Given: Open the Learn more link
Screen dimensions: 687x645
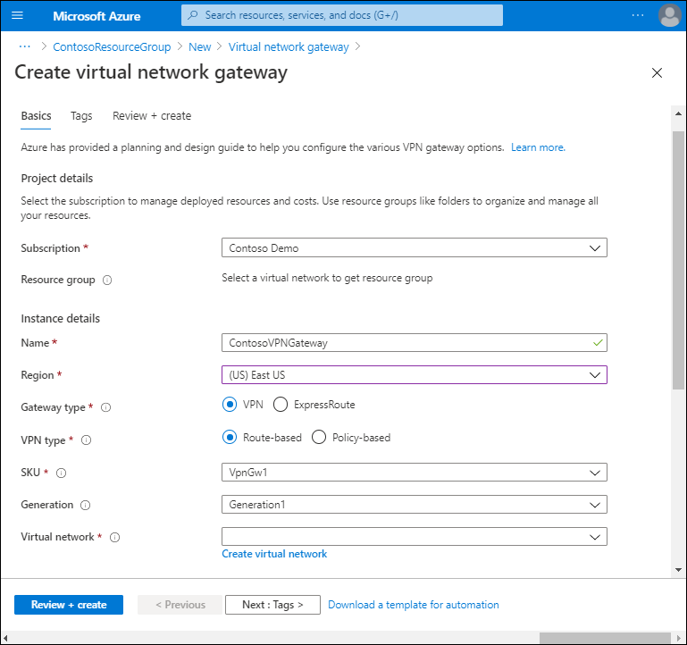Looking at the screenshot, I should [x=538, y=147].
